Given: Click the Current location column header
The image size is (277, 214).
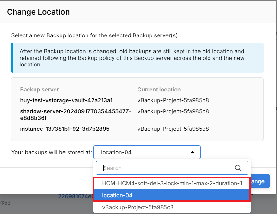Looking at the screenshot, I should click(159, 90).
